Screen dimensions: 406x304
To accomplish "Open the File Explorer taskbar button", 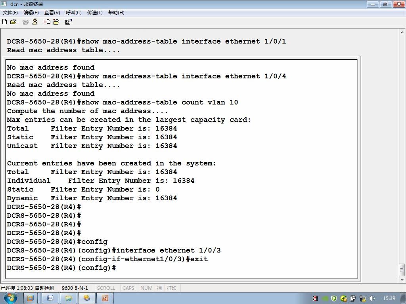I will tap(68, 298).
